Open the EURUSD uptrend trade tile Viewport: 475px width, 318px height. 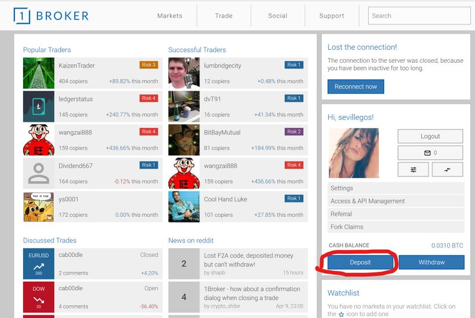(x=39, y=264)
